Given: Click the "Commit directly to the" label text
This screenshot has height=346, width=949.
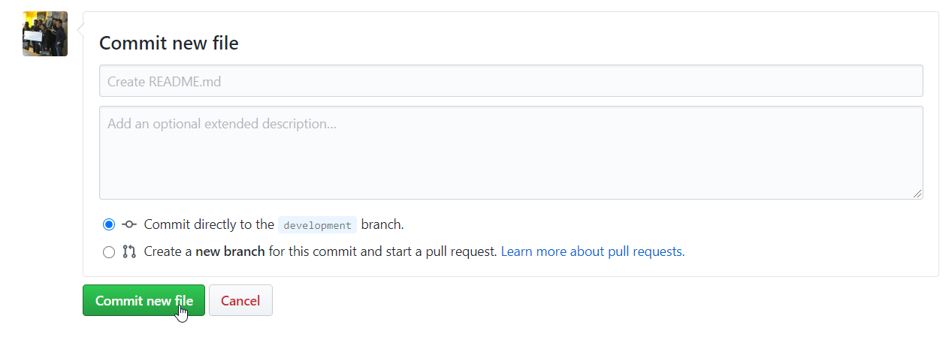Looking at the screenshot, I should tap(209, 224).
